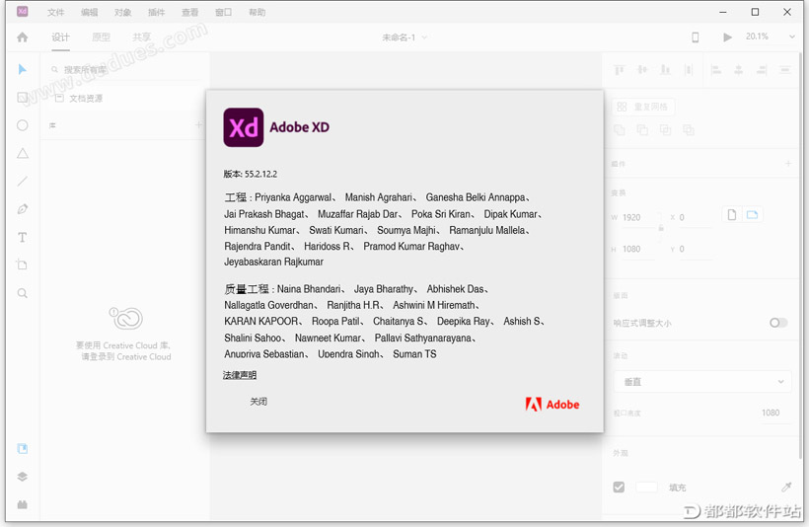809x527 pixels.
Task: Select the Artboard tool
Action: coord(22,264)
